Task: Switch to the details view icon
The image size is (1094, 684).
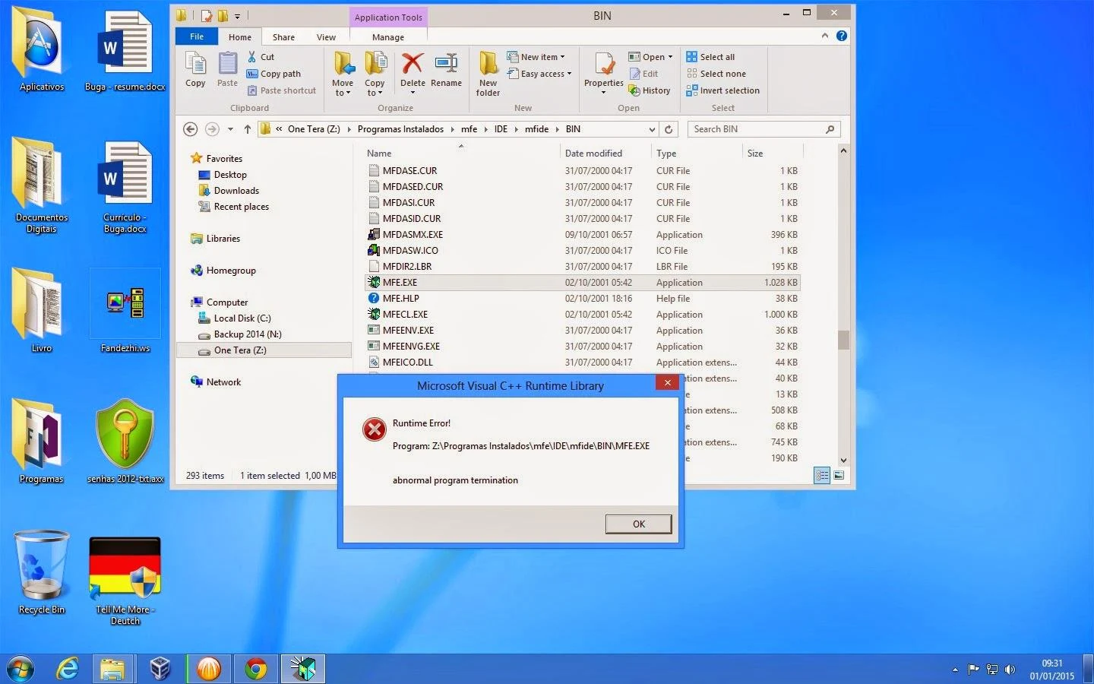Action: [822, 476]
